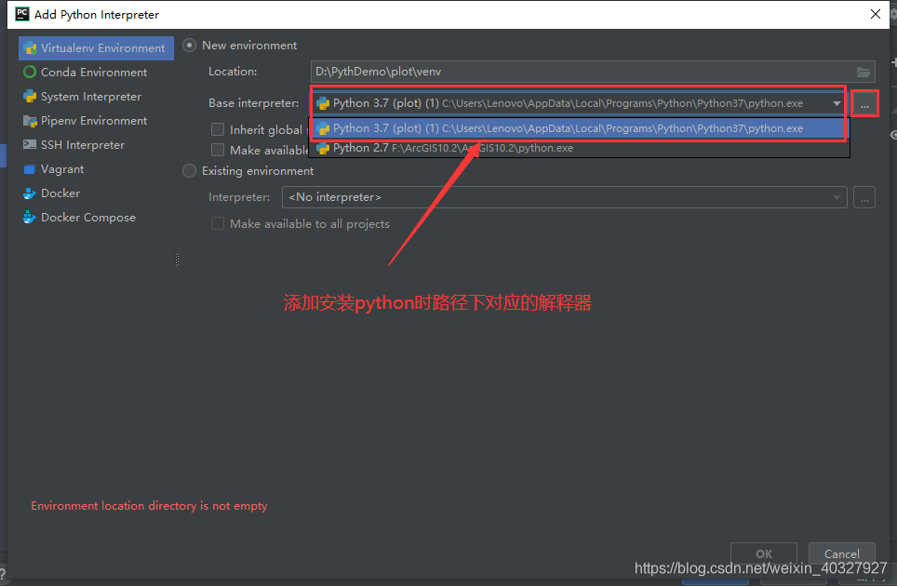Select Docker Compose in the sidebar
The image size is (897, 586).
pos(82,217)
